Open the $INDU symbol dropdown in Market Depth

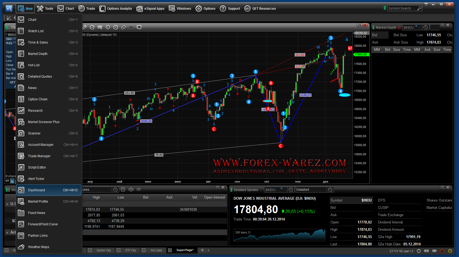(420, 27)
